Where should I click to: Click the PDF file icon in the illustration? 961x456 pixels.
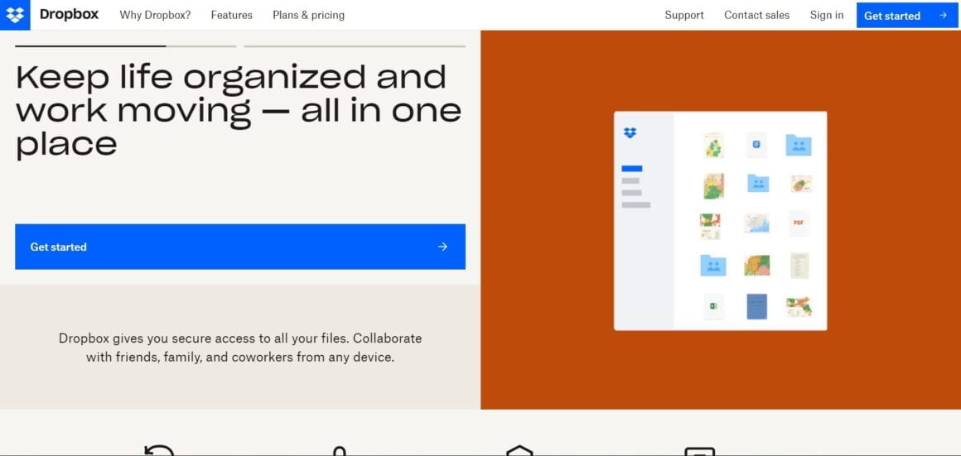(799, 223)
